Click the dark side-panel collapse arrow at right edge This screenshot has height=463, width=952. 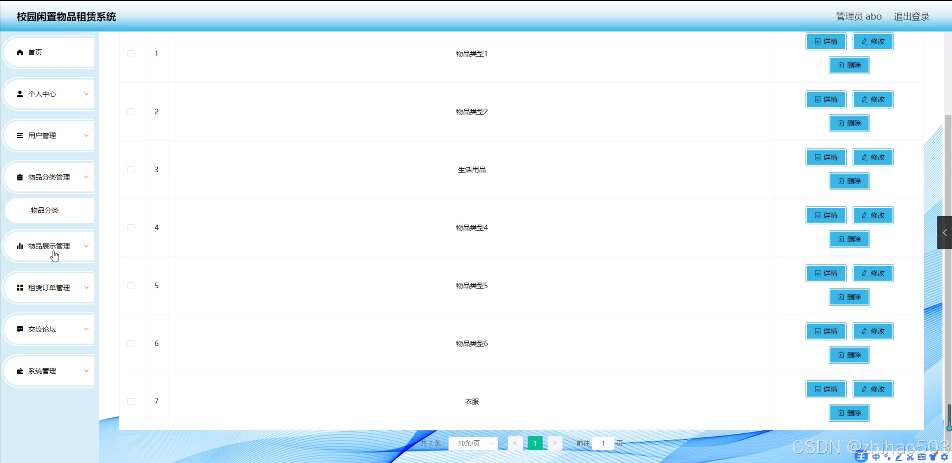click(x=944, y=233)
